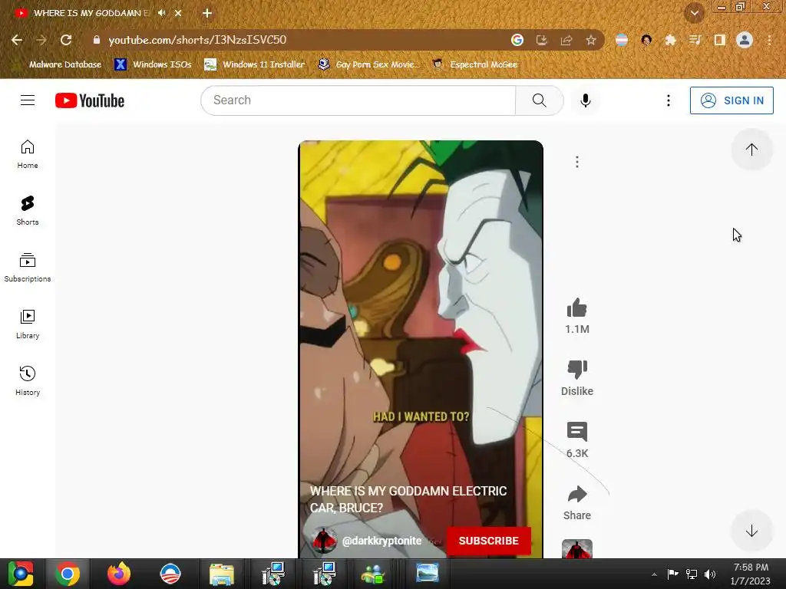Open the tab search chevron dropdown
Viewport: 786px width, 589px height.
tap(694, 13)
